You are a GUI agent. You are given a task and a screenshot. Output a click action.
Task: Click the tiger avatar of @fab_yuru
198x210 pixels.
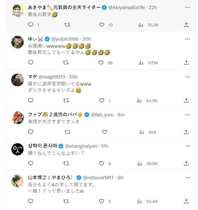click(x=17, y=118)
